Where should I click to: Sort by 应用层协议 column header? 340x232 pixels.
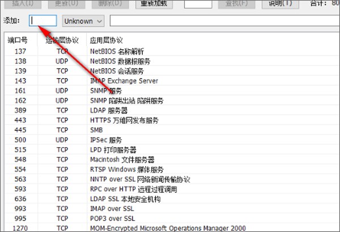point(106,41)
